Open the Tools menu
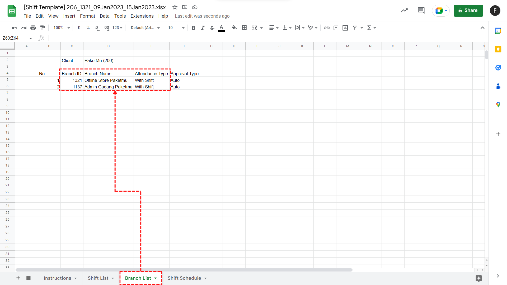507x285 pixels. coord(120,16)
